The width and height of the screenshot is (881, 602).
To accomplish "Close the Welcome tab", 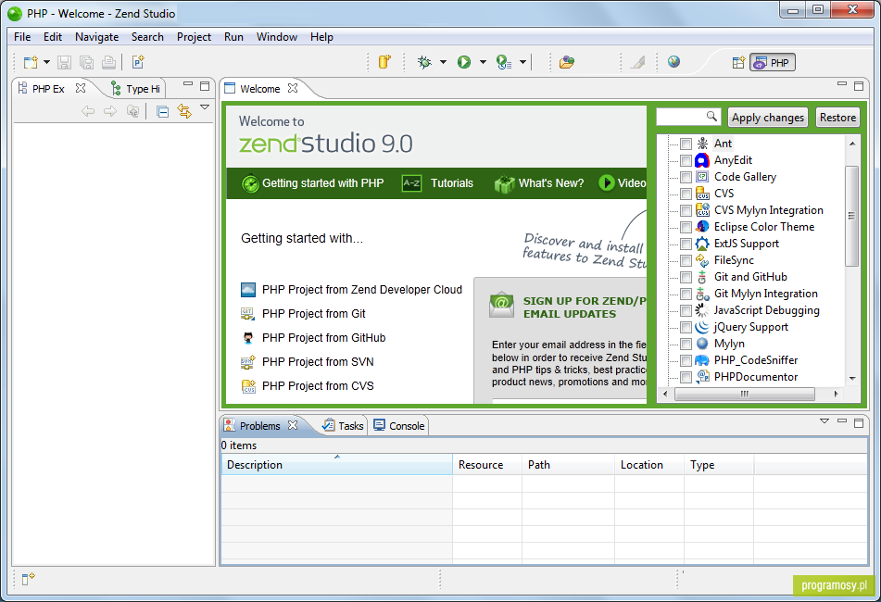I will [293, 88].
